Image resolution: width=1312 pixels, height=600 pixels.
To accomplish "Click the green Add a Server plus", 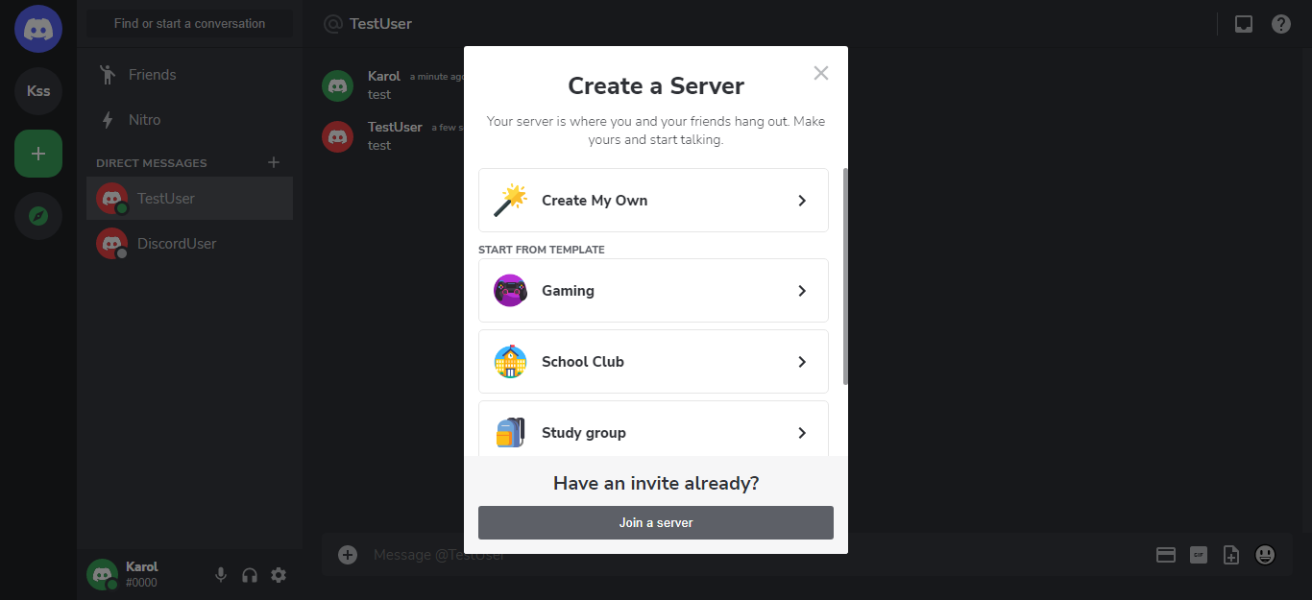I will point(38,154).
